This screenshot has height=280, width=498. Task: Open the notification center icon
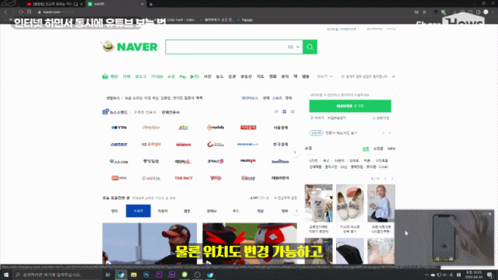(x=489, y=275)
